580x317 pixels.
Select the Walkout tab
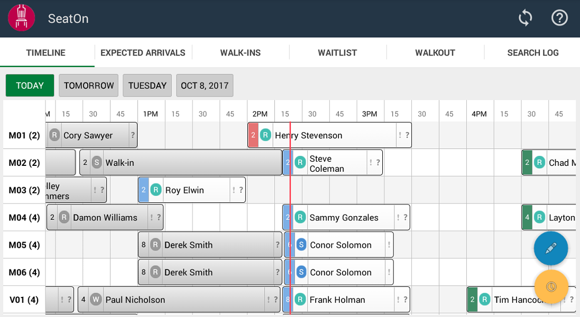point(435,53)
